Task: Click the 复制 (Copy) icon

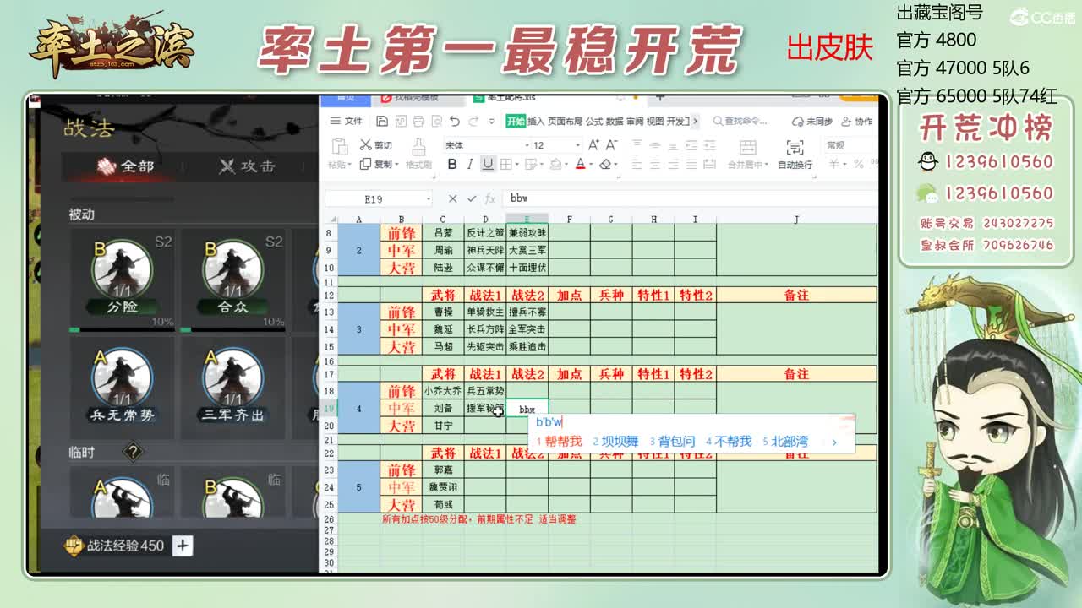Action: tap(365, 164)
